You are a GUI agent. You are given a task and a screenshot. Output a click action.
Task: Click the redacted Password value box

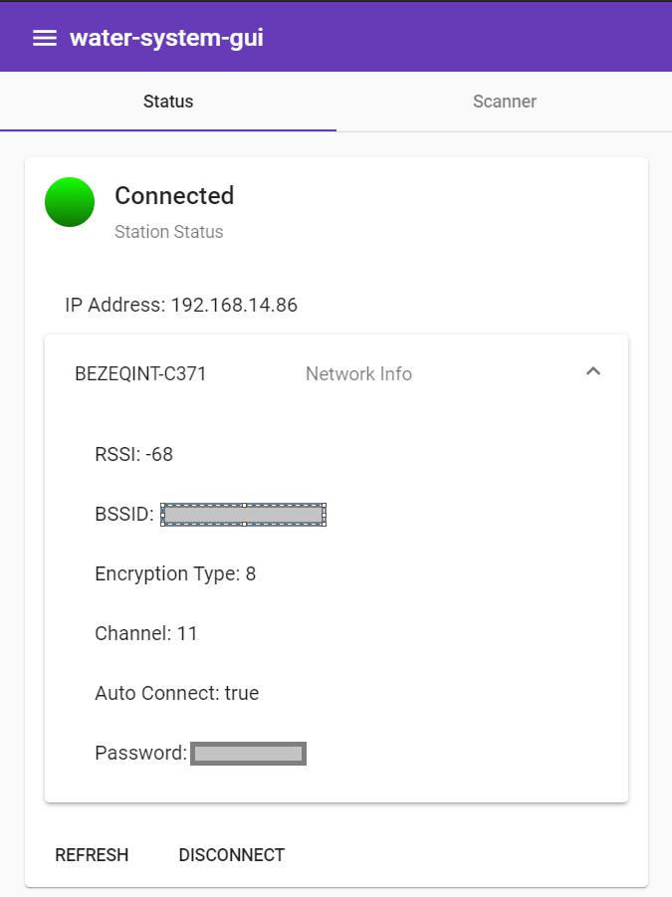click(248, 754)
